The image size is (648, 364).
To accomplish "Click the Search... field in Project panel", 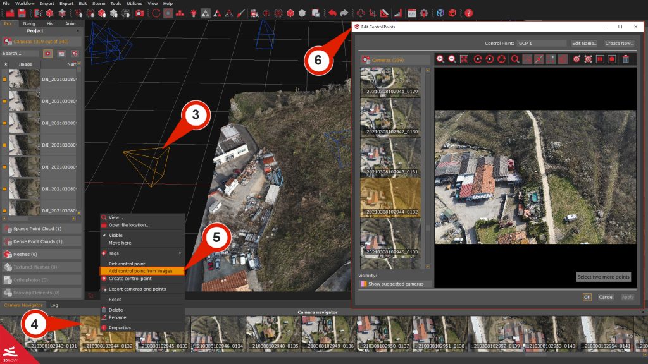I will pos(21,53).
